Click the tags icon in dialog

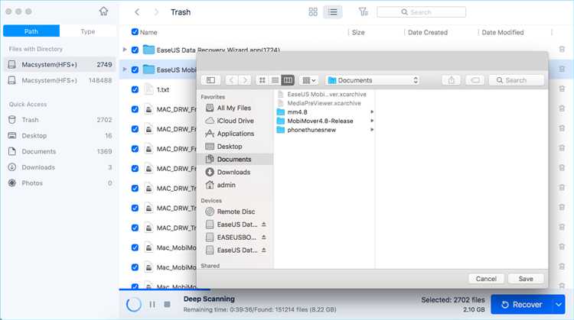pos(475,80)
